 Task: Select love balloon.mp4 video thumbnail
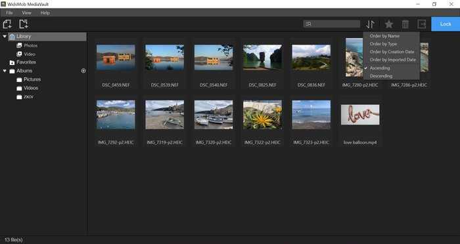coord(360,115)
